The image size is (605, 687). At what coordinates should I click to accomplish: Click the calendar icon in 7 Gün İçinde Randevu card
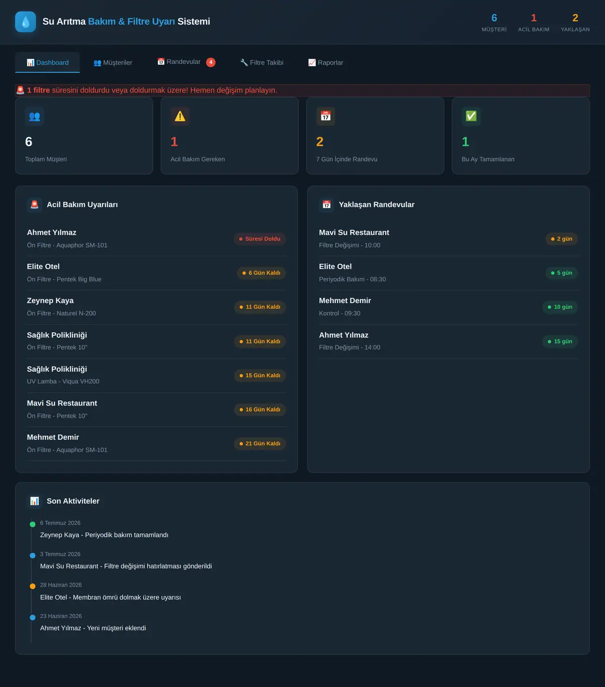pos(326,117)
